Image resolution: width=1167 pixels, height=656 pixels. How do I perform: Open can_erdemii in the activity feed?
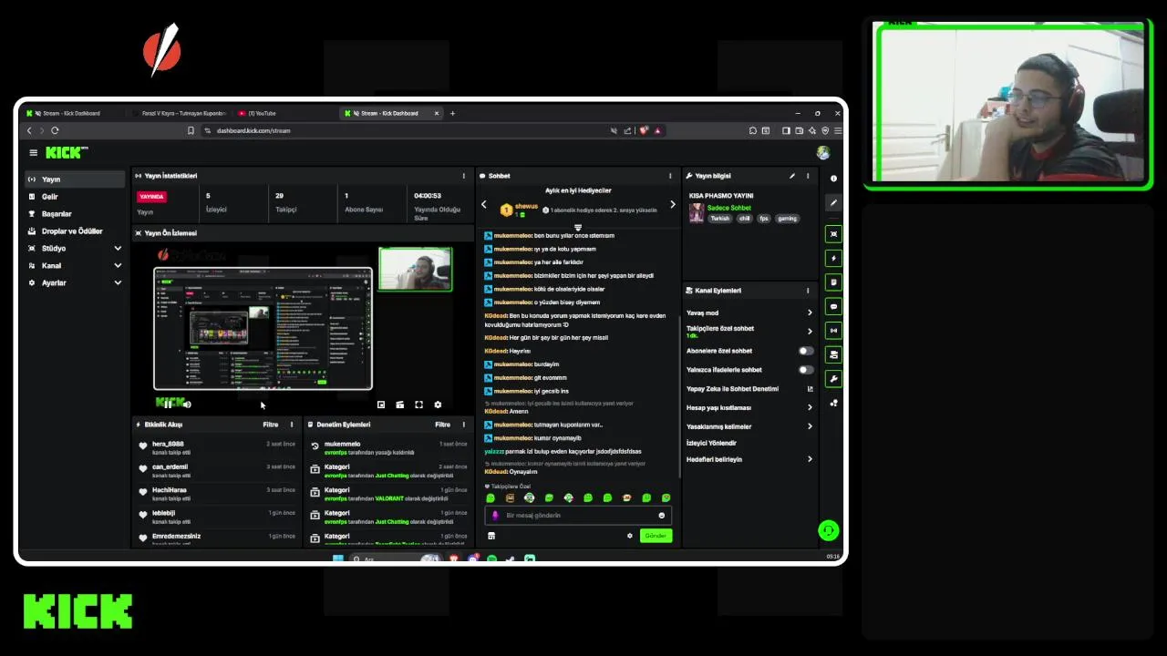pyautogui.click(x=170, y=467)
